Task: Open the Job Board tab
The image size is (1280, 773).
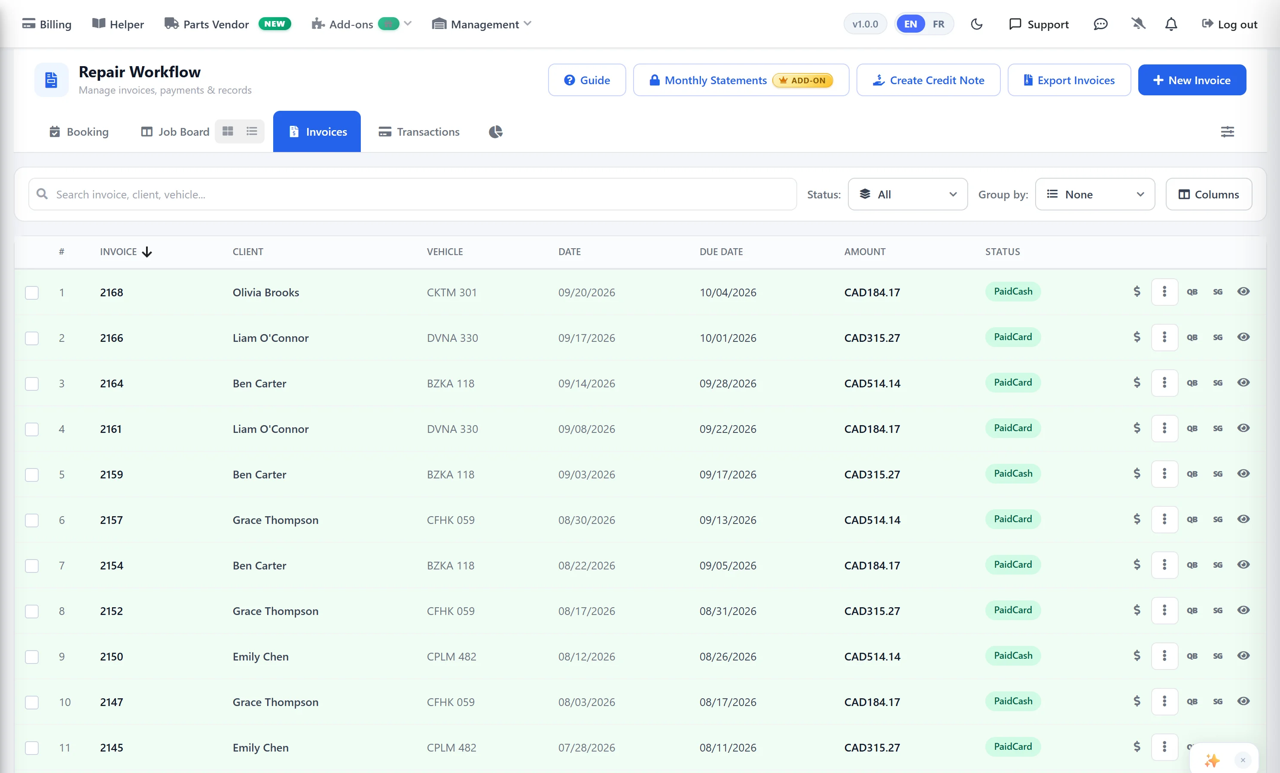Action: 175,132
